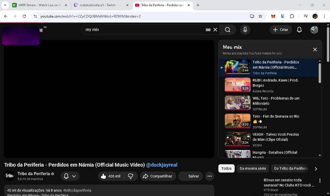The height and width of the screenshot is (196, 330).
Task: Click the search magnifier button
Action: tap(228, 30)
